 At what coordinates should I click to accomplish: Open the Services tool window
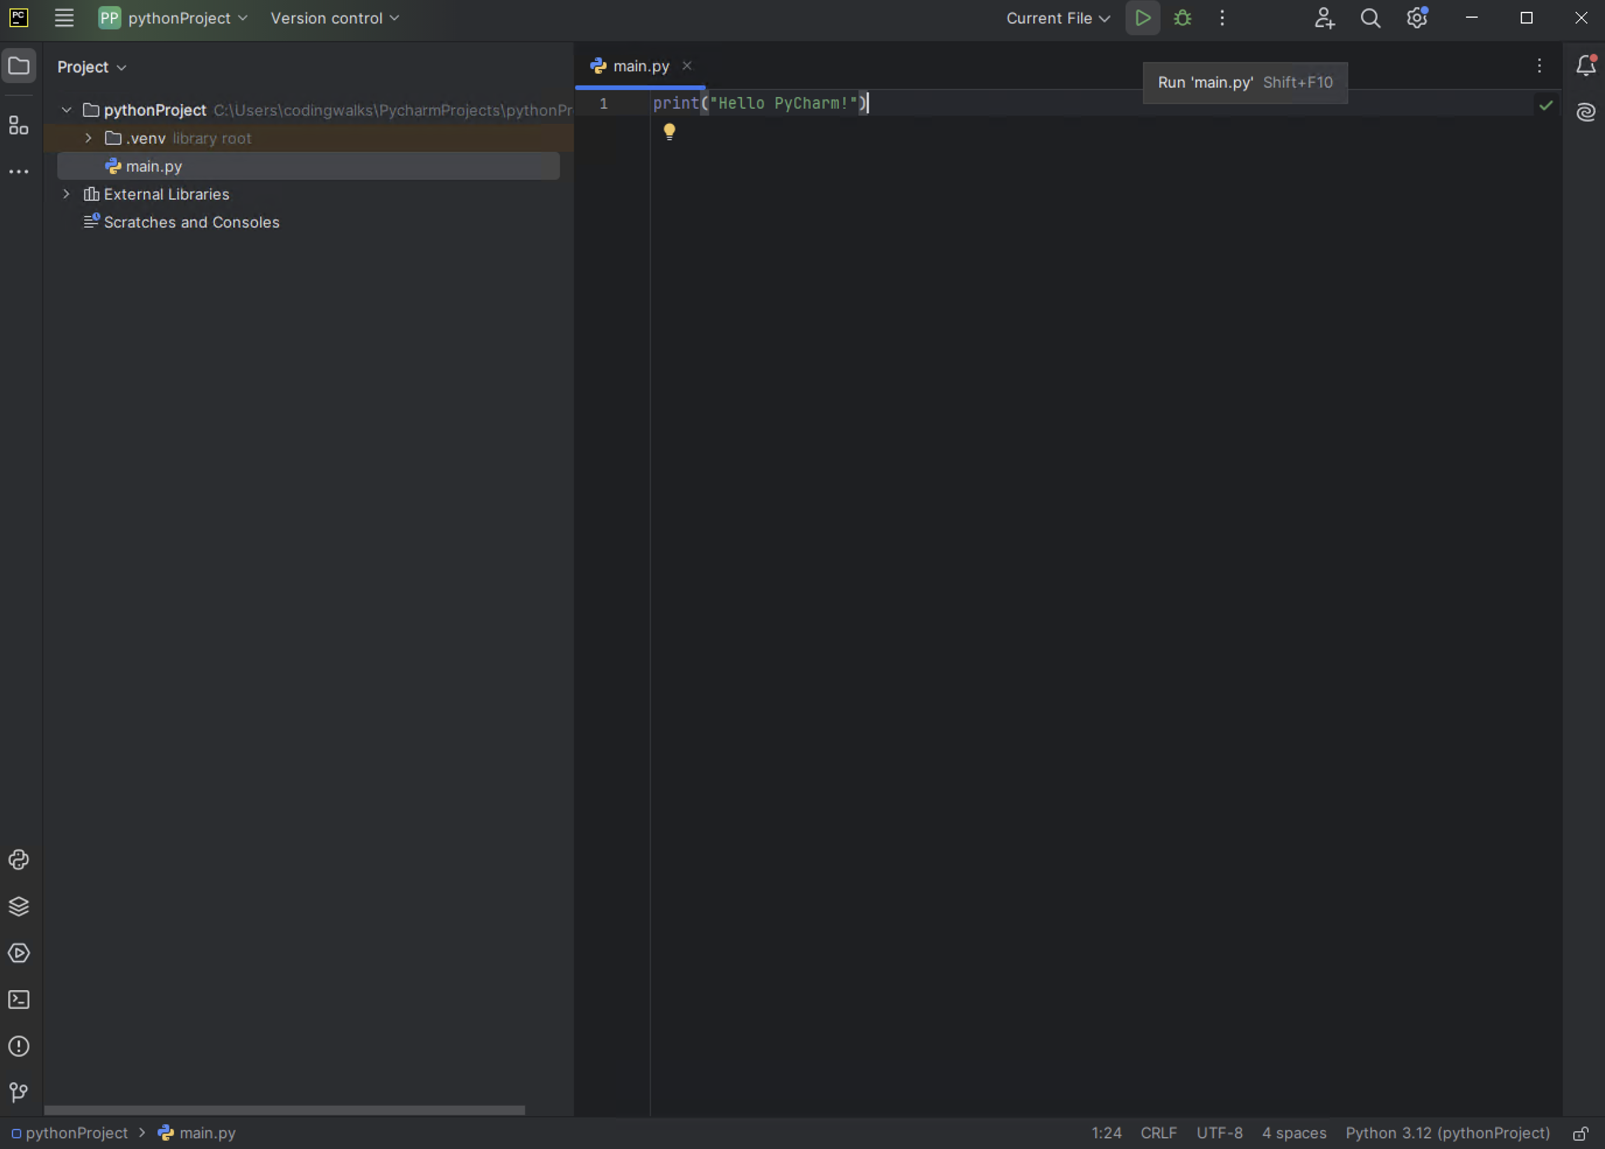(19, 953)
